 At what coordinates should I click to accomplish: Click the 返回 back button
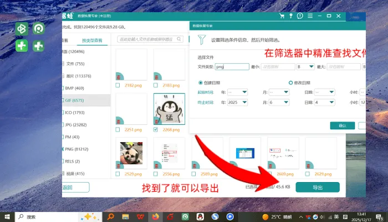[x=75, y=188]
